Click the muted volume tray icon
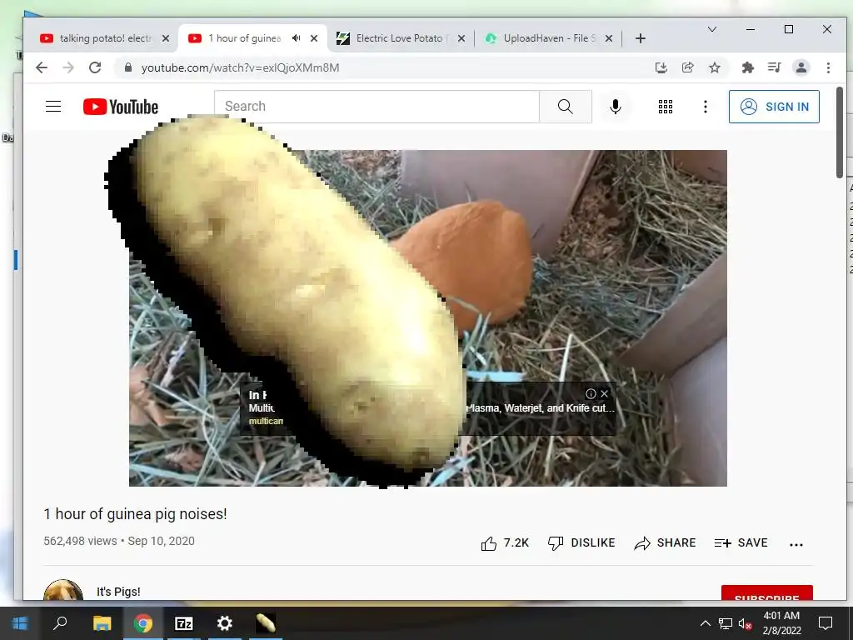The height and width of the screenshot is (640, 853). (x=746, y=623)
